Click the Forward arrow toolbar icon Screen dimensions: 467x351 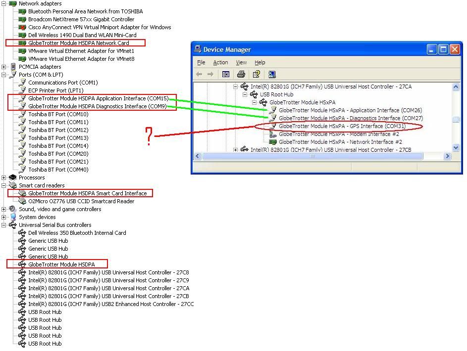210,74
